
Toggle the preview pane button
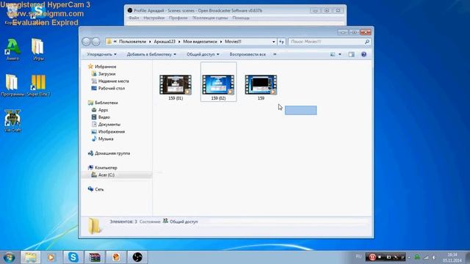click(351, 54)
